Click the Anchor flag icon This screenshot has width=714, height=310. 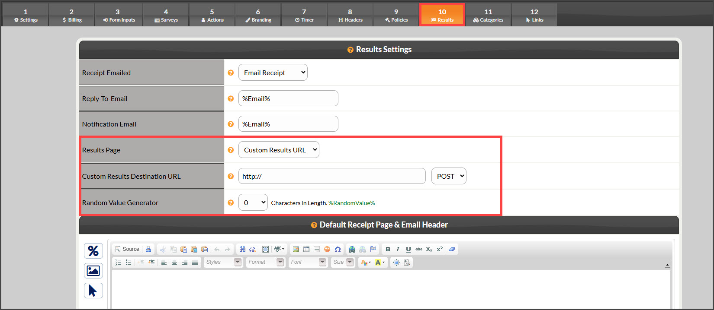point(373,249)
